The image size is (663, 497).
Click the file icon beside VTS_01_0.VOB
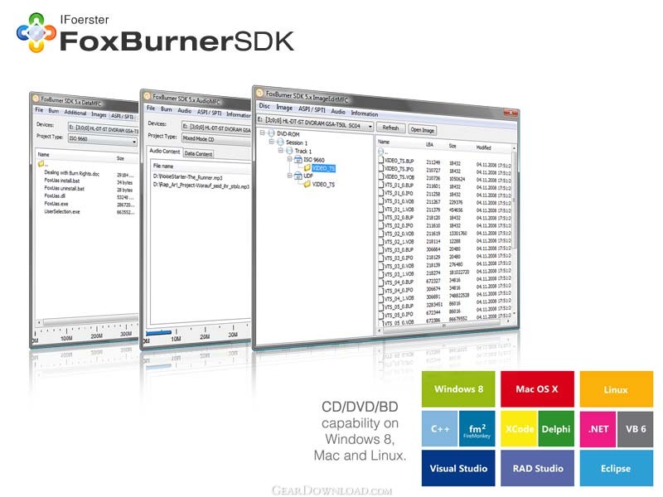381,200
